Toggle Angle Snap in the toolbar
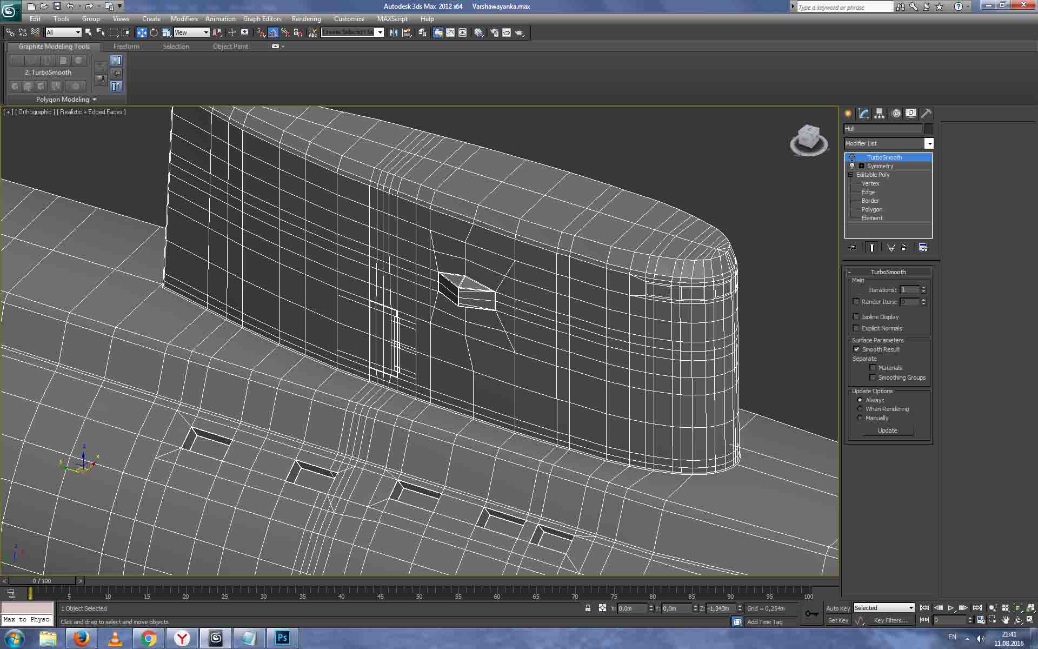 click(x=274, y=32)
